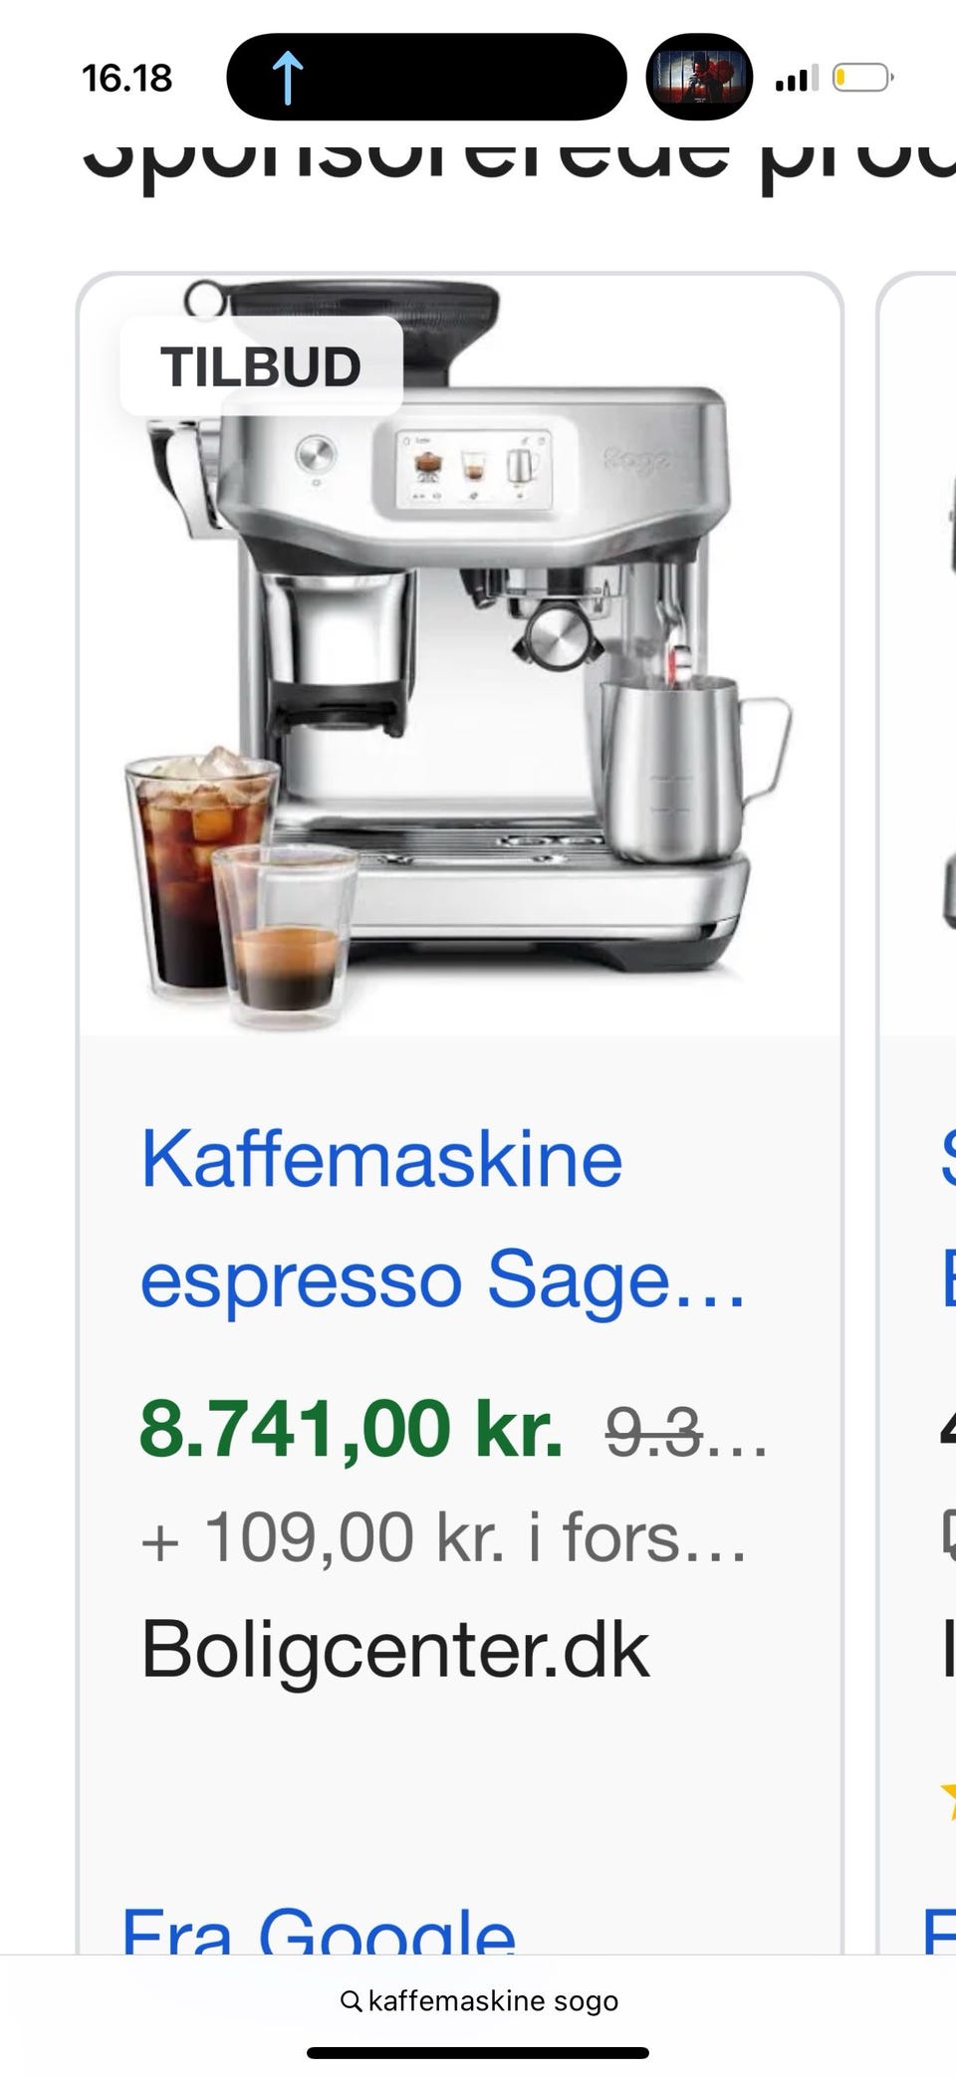Tap the 16.18 clock in status bar

point(127,78)
